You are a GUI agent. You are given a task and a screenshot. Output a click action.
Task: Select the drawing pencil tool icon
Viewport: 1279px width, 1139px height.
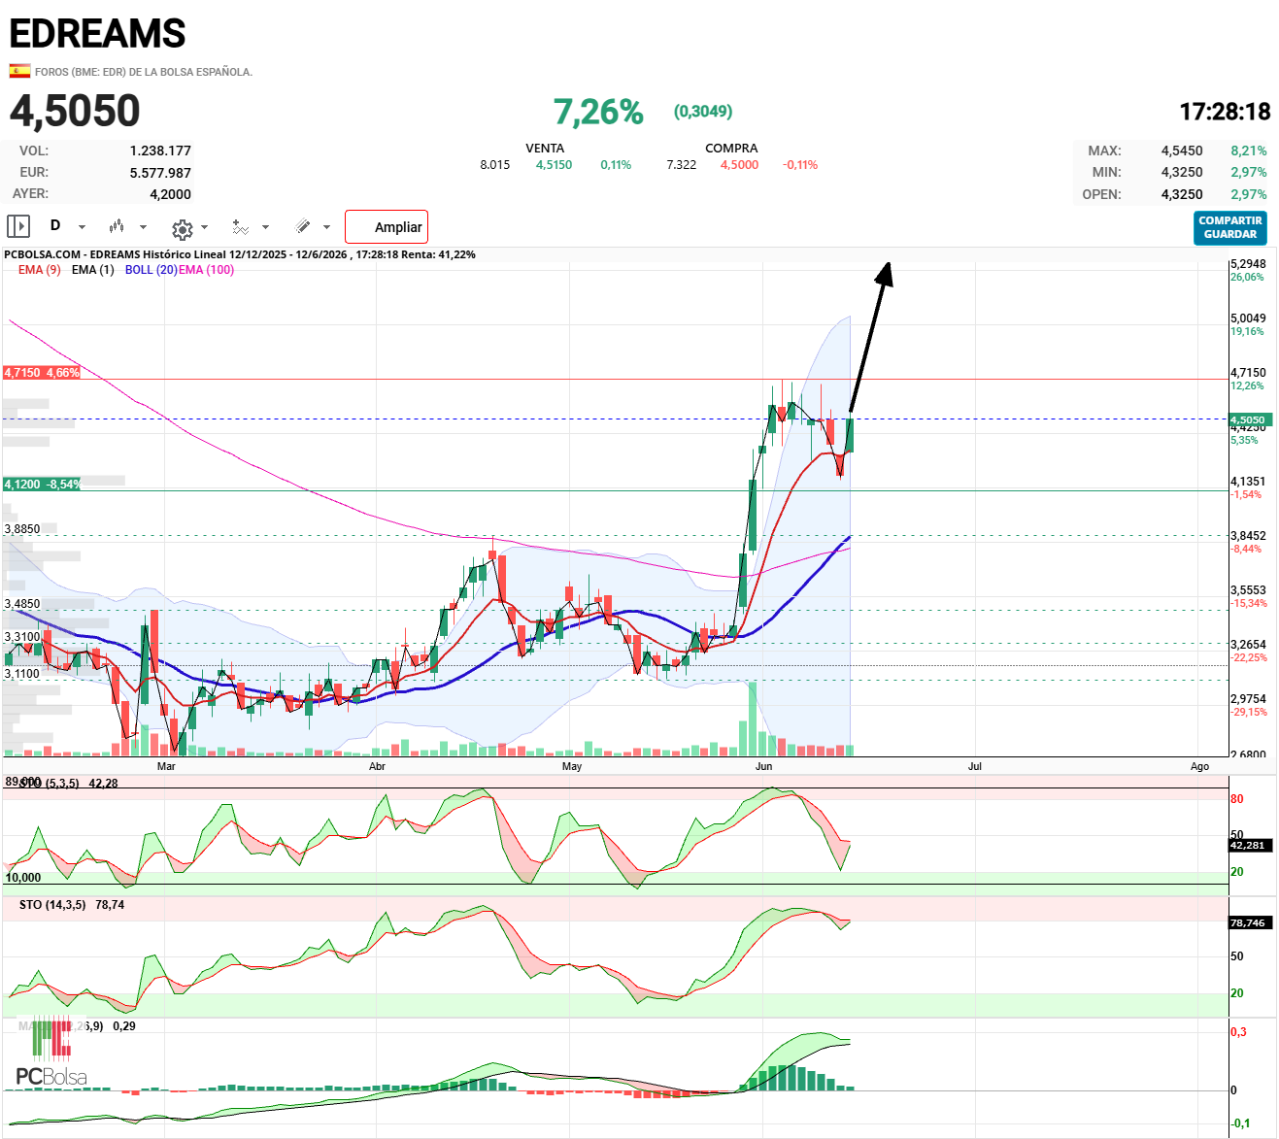click(303, 226)
